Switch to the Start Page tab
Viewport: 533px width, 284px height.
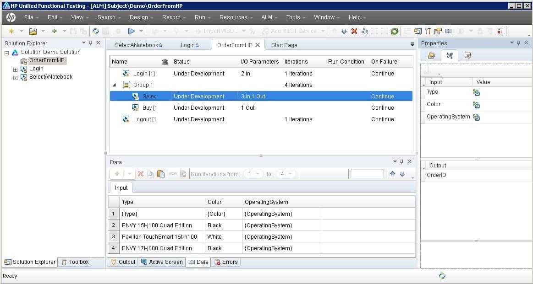coord(284,45)
